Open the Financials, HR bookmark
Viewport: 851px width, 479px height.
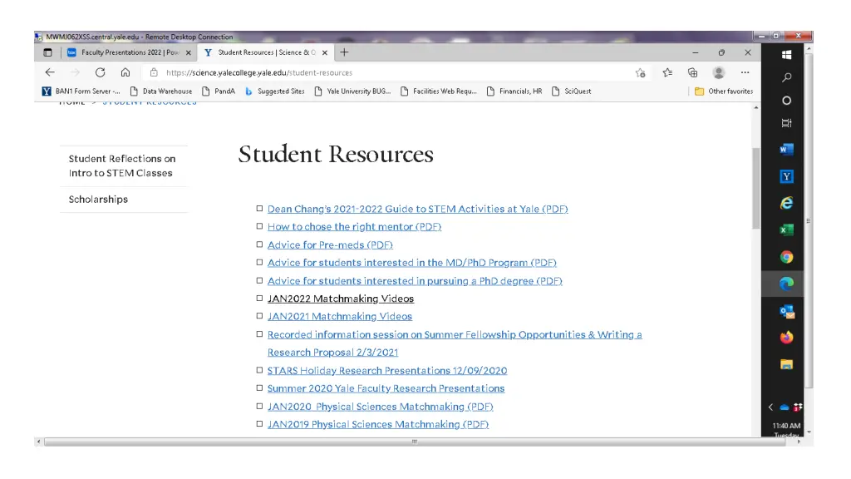click(x=514, y=91)
